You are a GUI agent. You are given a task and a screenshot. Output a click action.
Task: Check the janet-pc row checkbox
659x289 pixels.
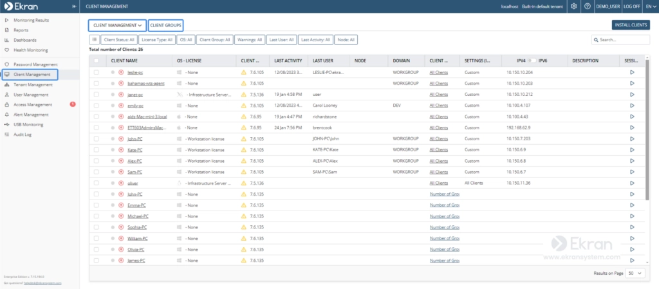point(97,95)
